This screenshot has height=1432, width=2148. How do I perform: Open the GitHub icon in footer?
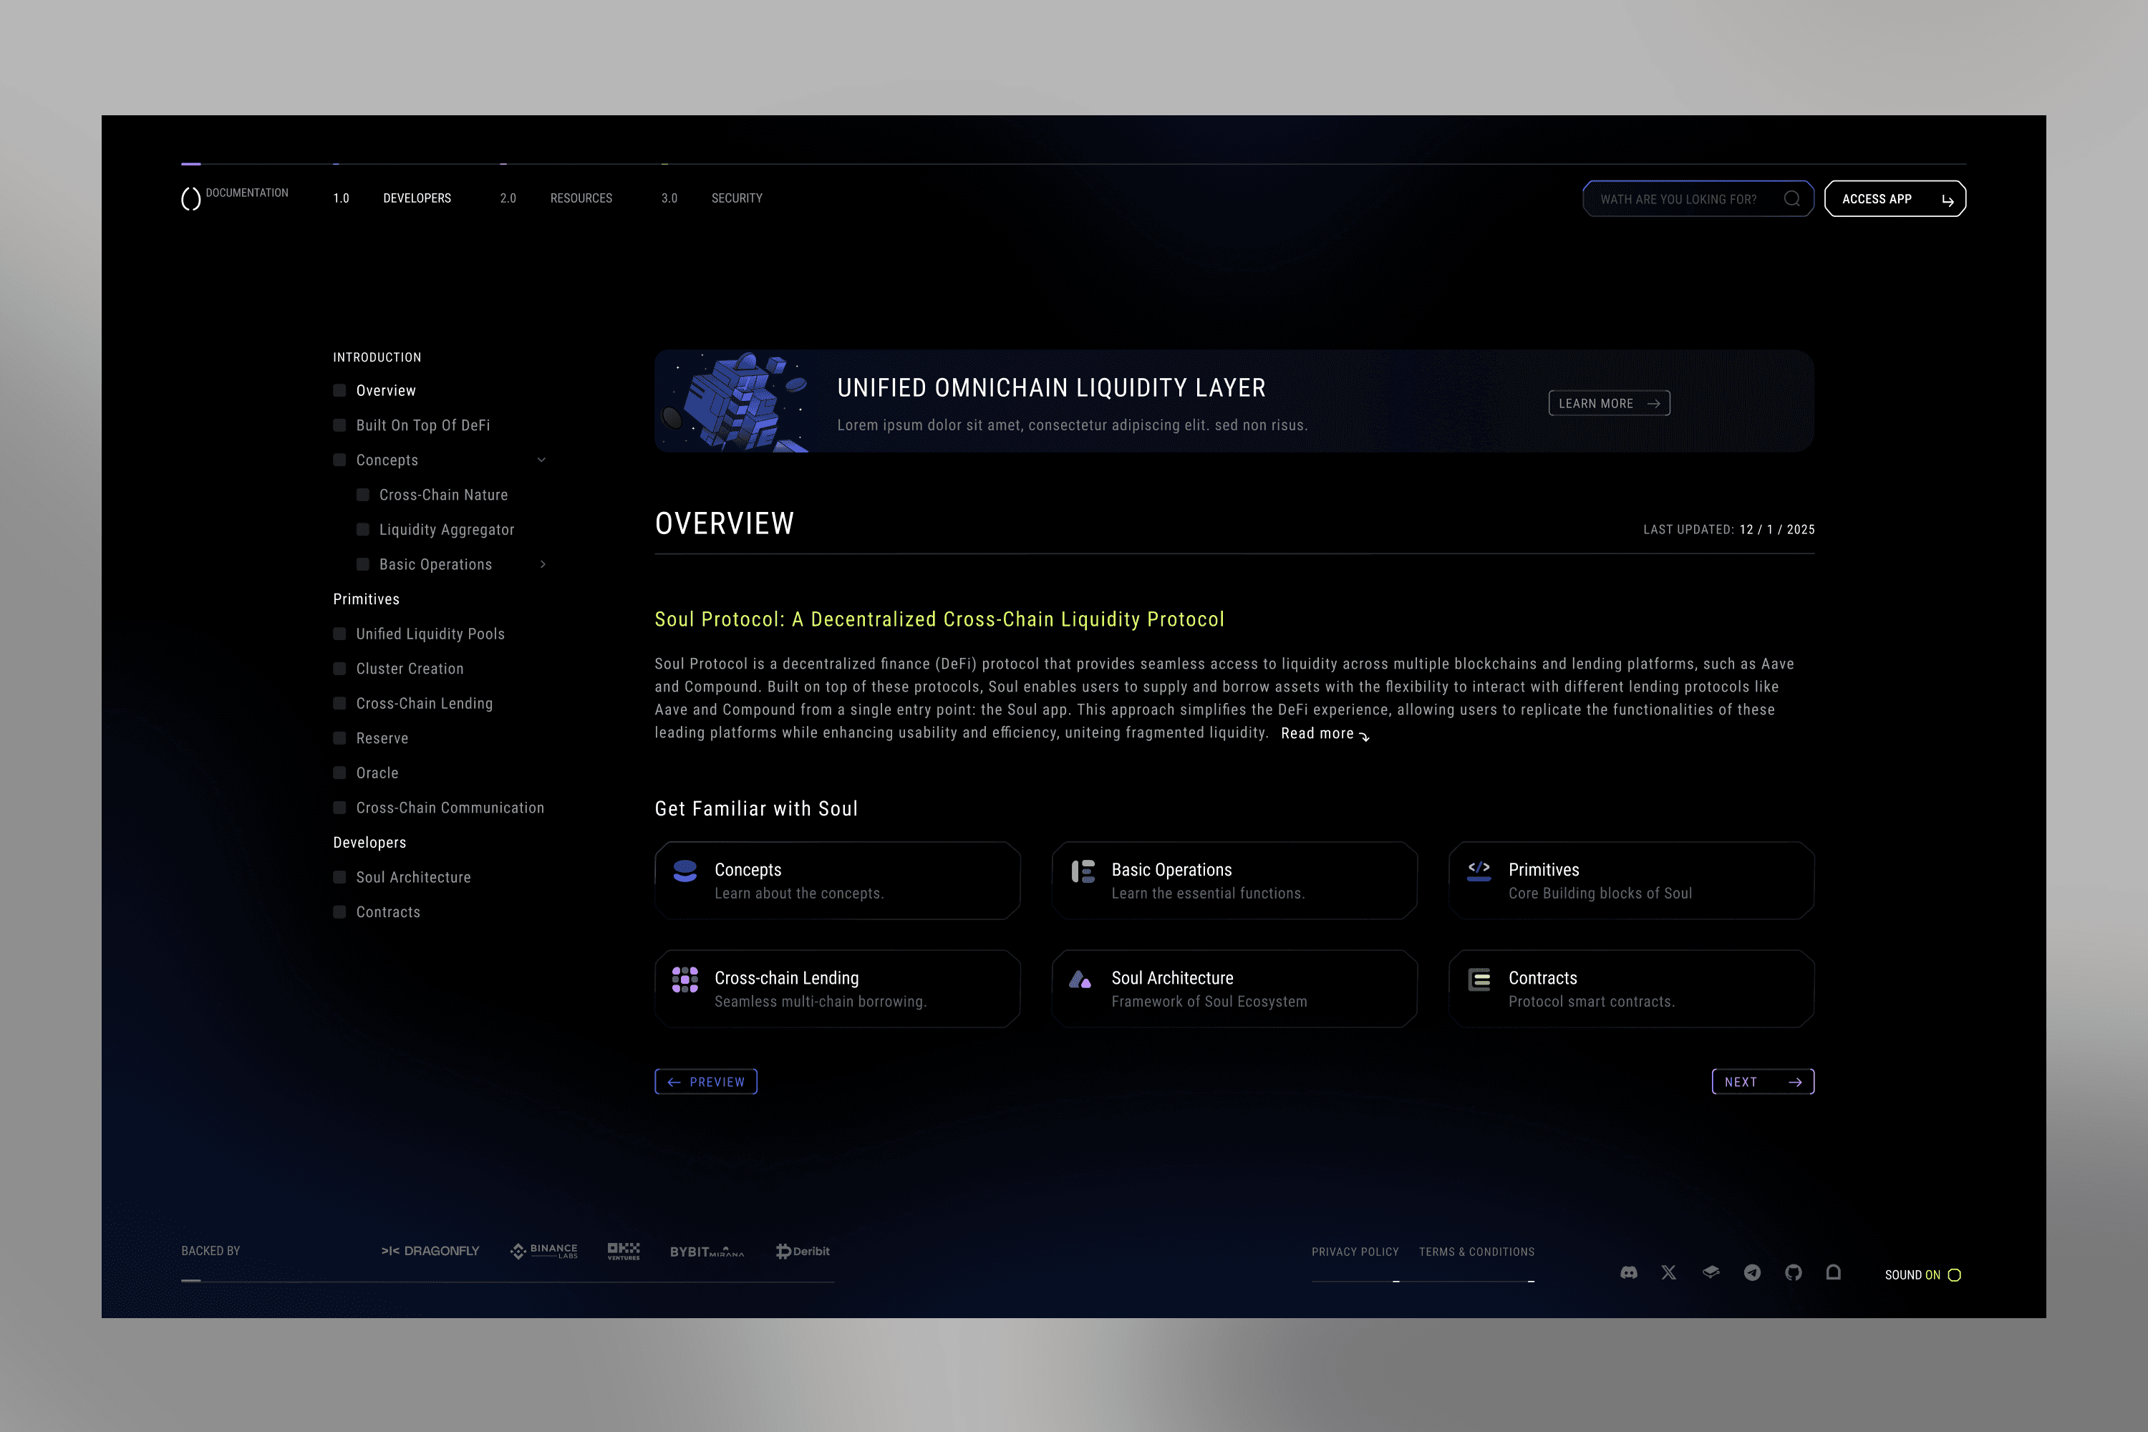1793,1272
